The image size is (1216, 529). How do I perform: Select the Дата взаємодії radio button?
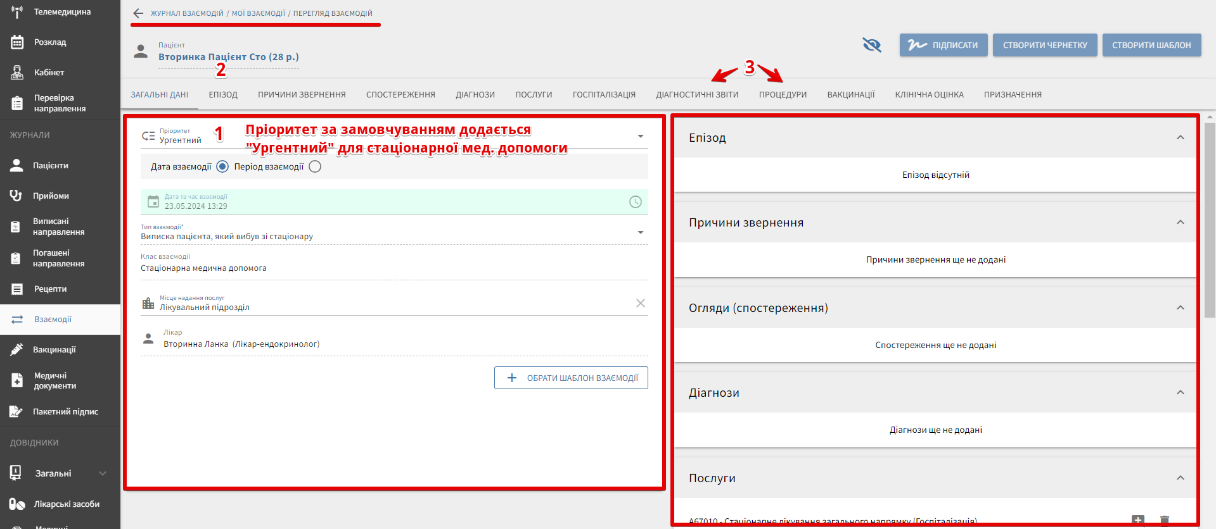[x=222, y=167]
